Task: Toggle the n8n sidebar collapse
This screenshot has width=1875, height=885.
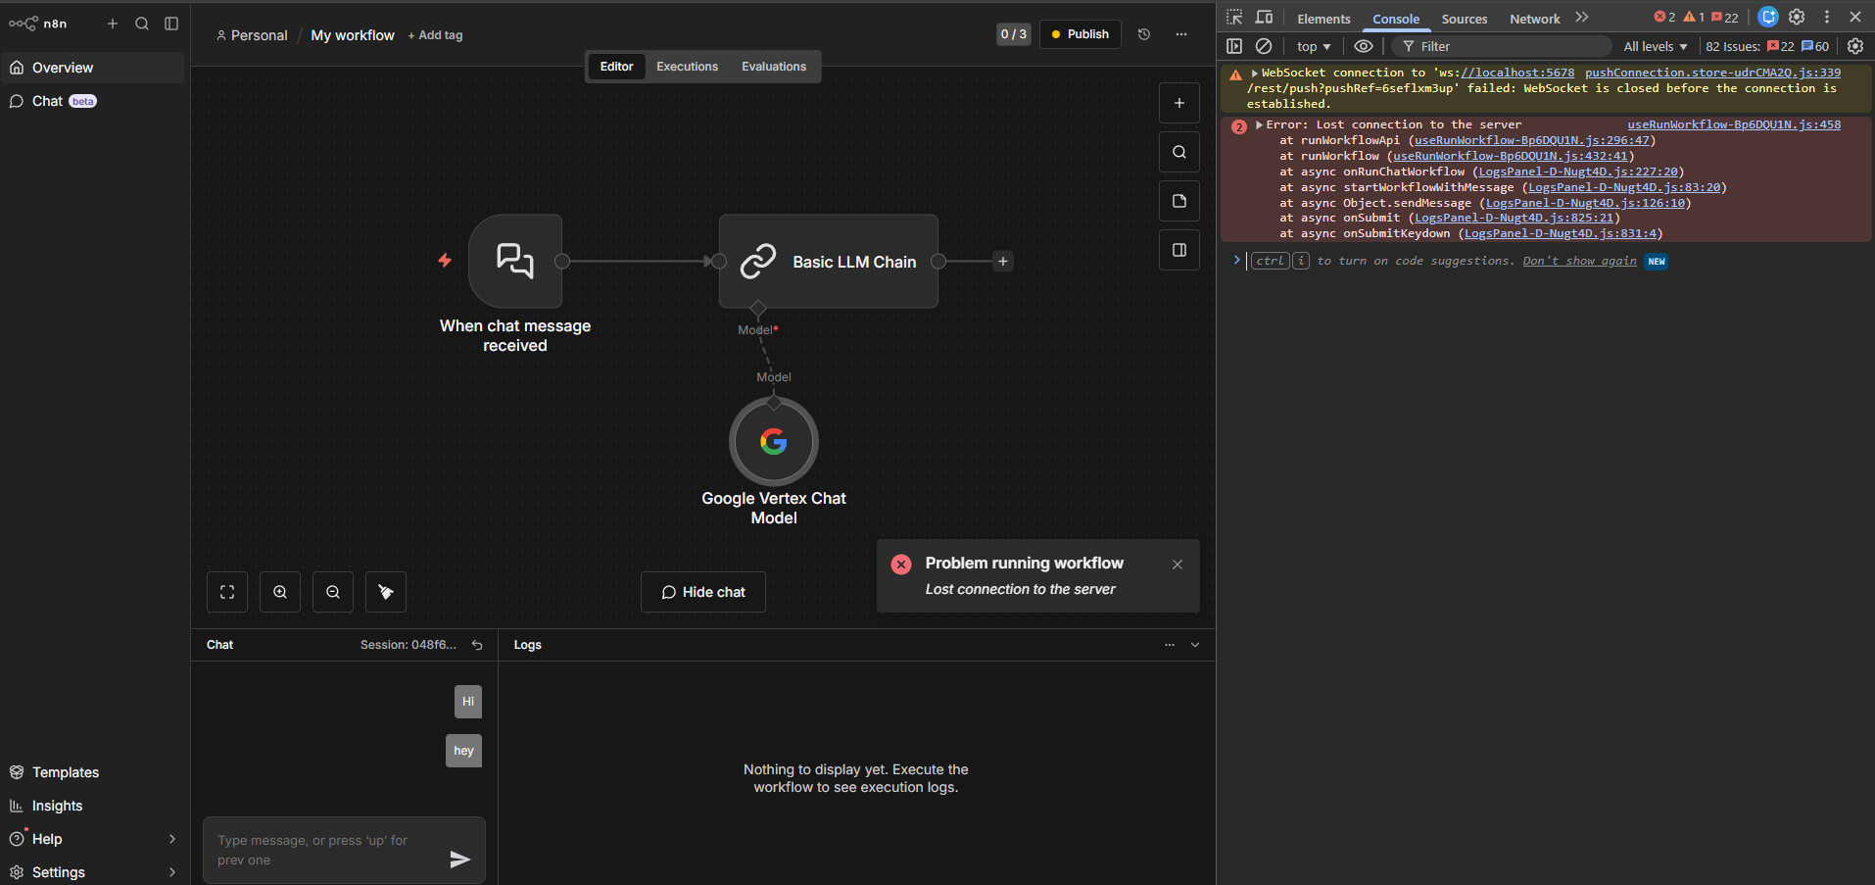Action: pos(171,24)
